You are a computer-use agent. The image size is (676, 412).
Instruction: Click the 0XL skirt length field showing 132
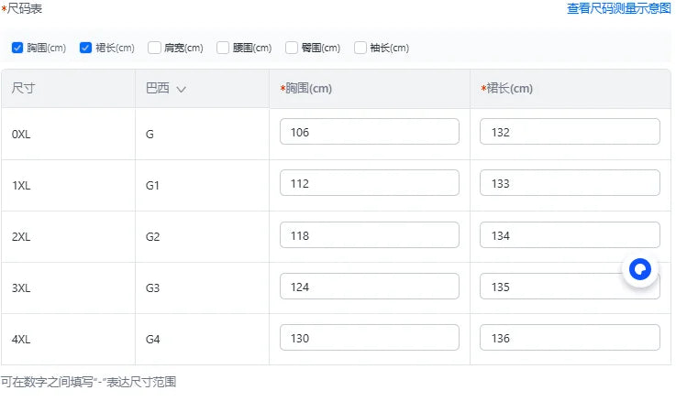[x=569, y=132]
